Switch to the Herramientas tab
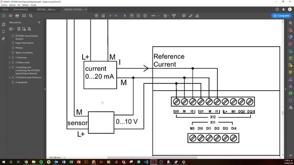The image size is (294, 165). coord(21,9)
